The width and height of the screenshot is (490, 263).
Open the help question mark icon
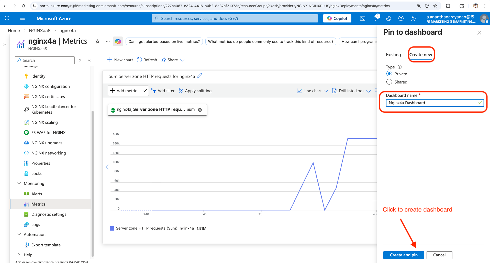[401, 18]
